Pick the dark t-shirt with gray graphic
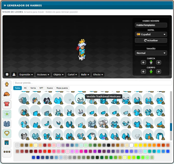 47,99
